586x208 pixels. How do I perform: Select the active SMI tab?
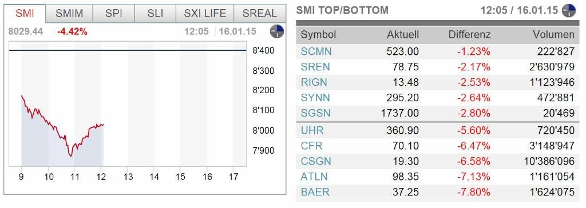[x=25, y=14]
